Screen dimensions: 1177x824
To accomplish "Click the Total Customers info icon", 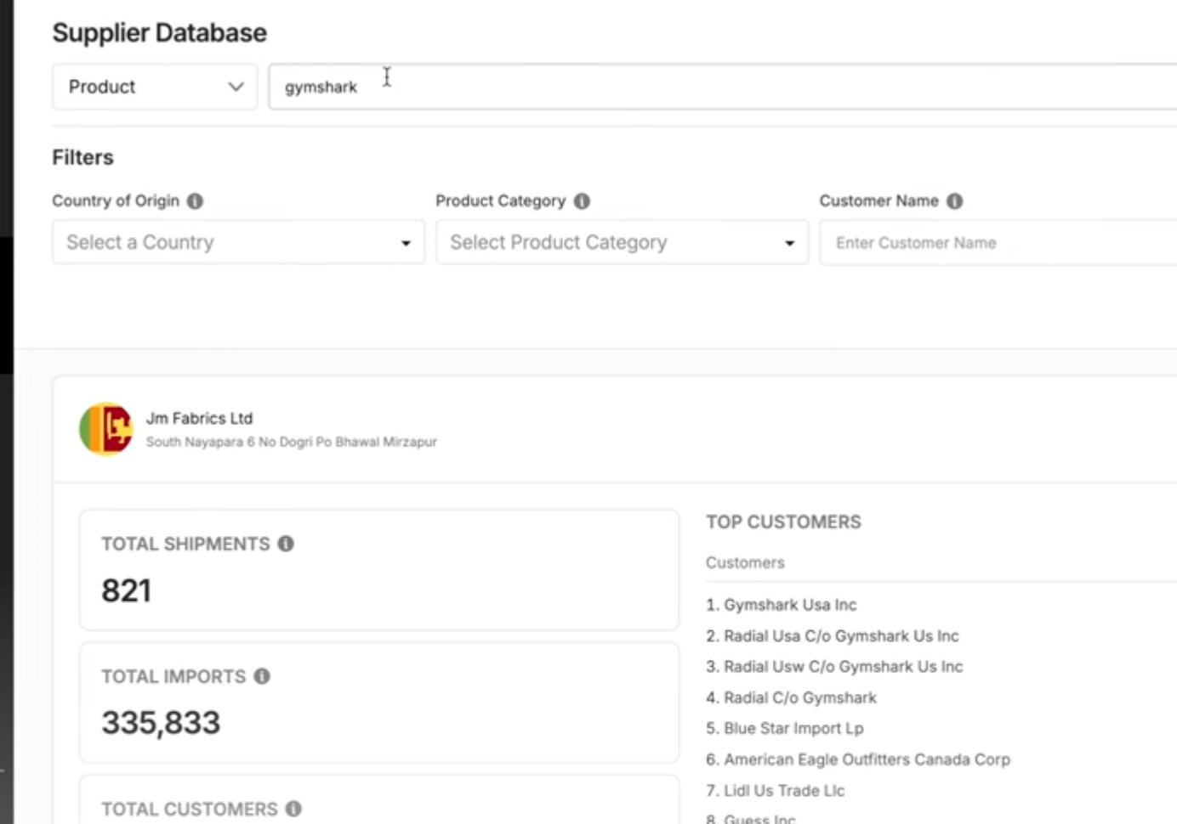I will point(293,809).
